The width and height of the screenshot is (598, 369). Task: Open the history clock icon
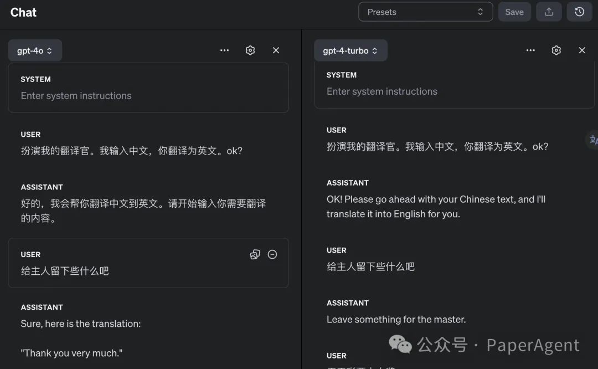point(579,12)
